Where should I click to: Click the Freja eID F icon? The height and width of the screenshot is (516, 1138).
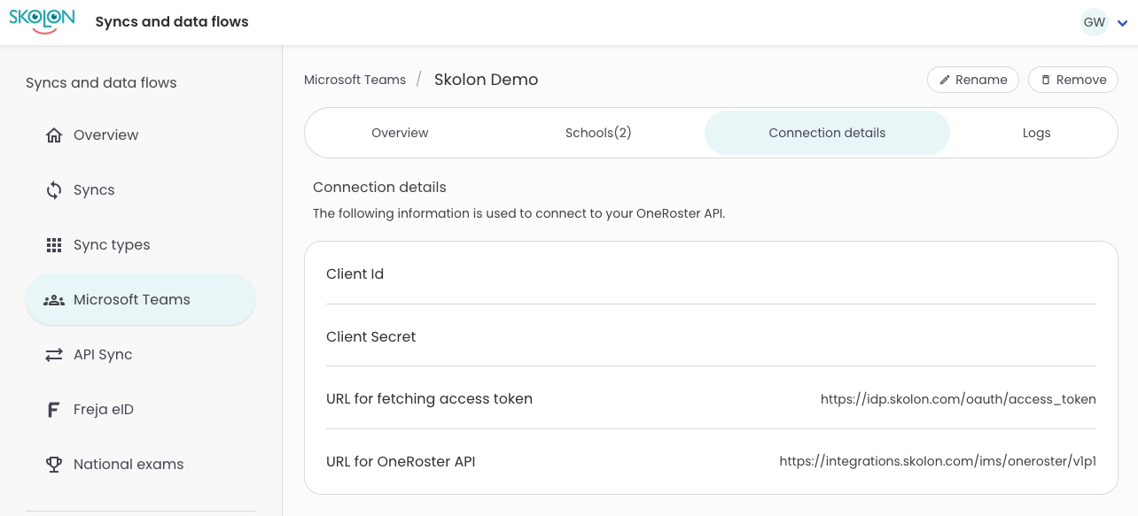click(x=54, y=410)
